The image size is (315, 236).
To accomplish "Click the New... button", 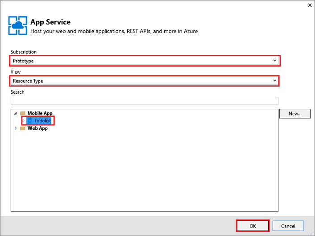I will (295, 114).
